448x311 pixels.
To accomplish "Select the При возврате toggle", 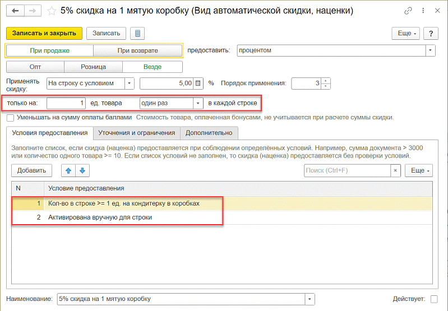I will click(138, 50).
